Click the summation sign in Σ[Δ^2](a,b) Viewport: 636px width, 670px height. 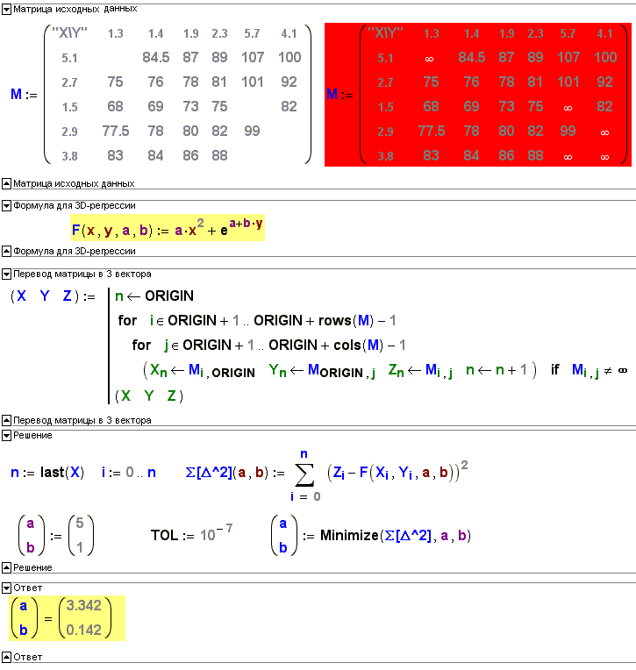(304, 474)
